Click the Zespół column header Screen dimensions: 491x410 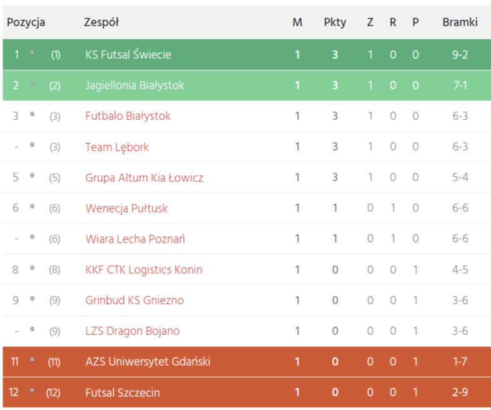coord(101,22)
